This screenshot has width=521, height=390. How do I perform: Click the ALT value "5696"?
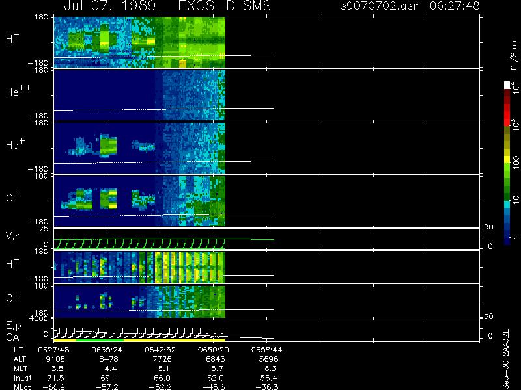point(268,359)
